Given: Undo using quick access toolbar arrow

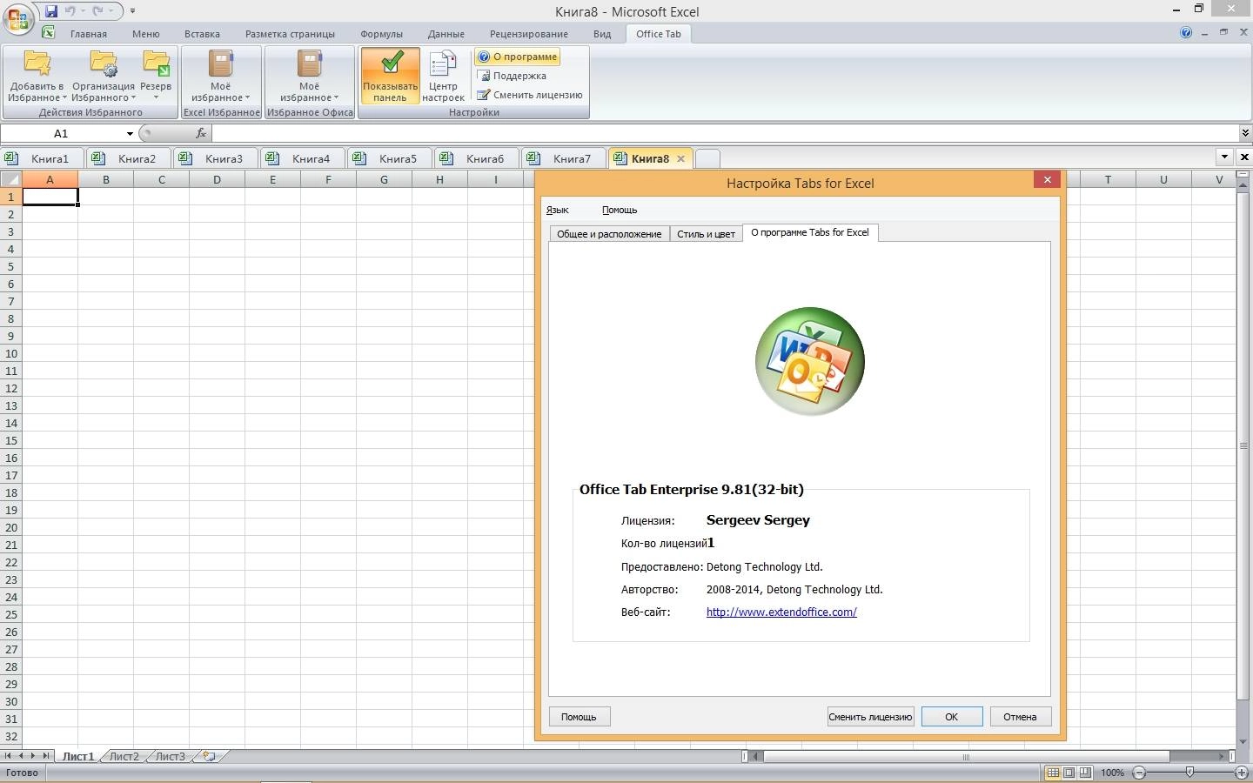Looking at the screenshot, I should pyautogui.click(x=70, y=11).
